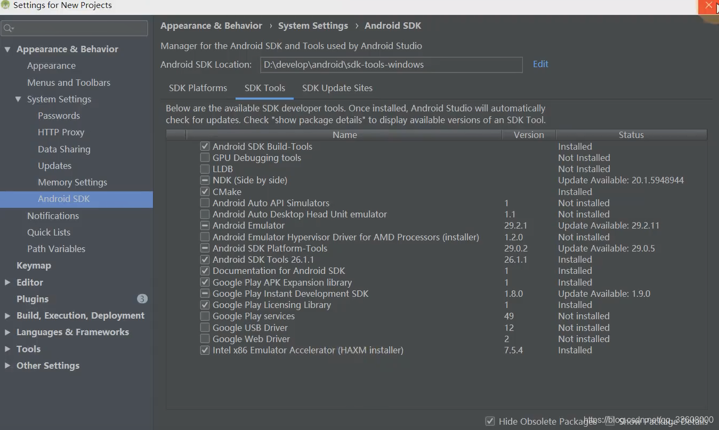The image size is (719, 430).
Task: Open the Plugins settings page
Action: (x=33, y=299)
